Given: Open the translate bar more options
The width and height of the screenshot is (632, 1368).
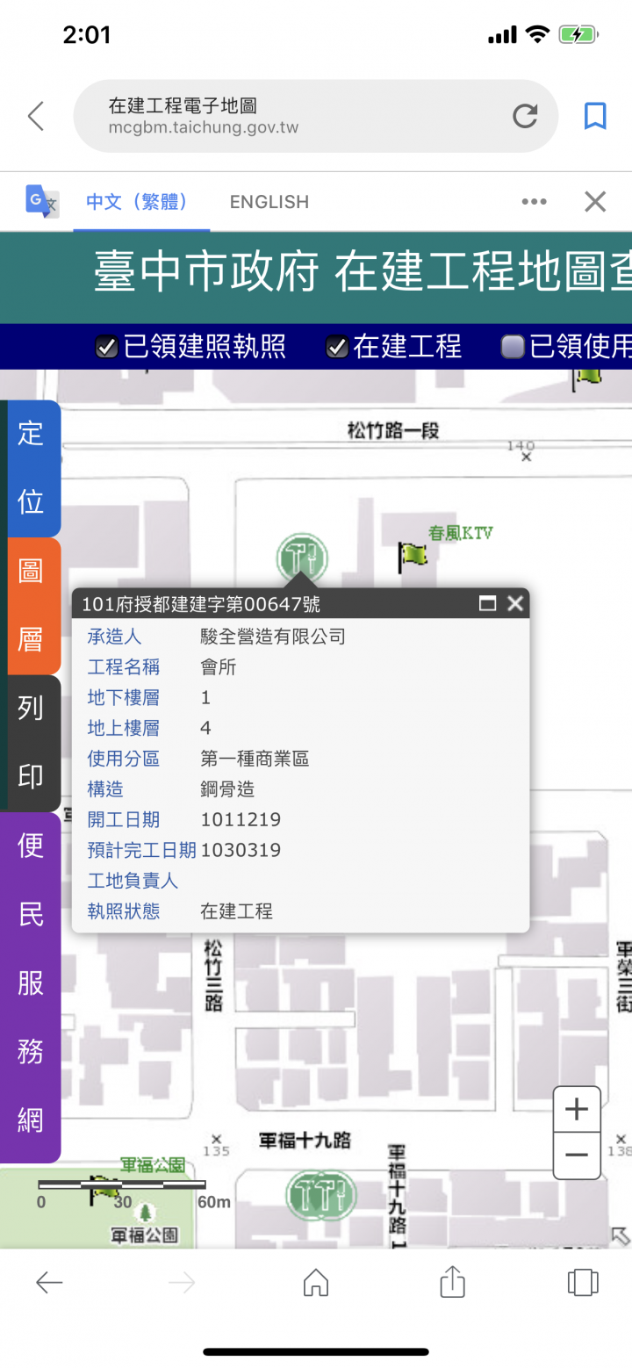Looking at the screenshot, I should (534, 202).
